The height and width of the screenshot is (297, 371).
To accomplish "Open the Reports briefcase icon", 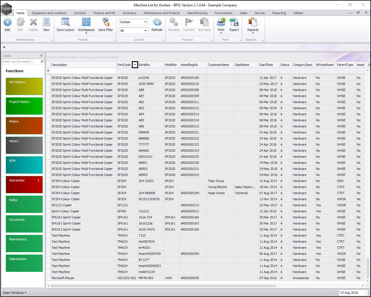I will coord(253,22).
